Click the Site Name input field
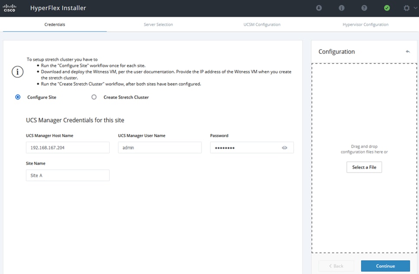The width and height of the screenshot is (419, 274). click(68, 175)
